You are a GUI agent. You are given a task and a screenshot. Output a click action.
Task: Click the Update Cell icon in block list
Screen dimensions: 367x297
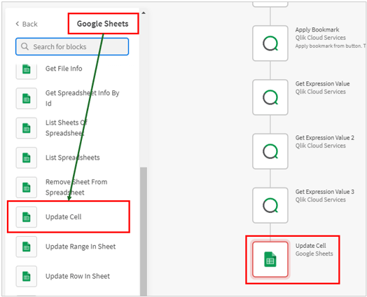click(27, 217)
